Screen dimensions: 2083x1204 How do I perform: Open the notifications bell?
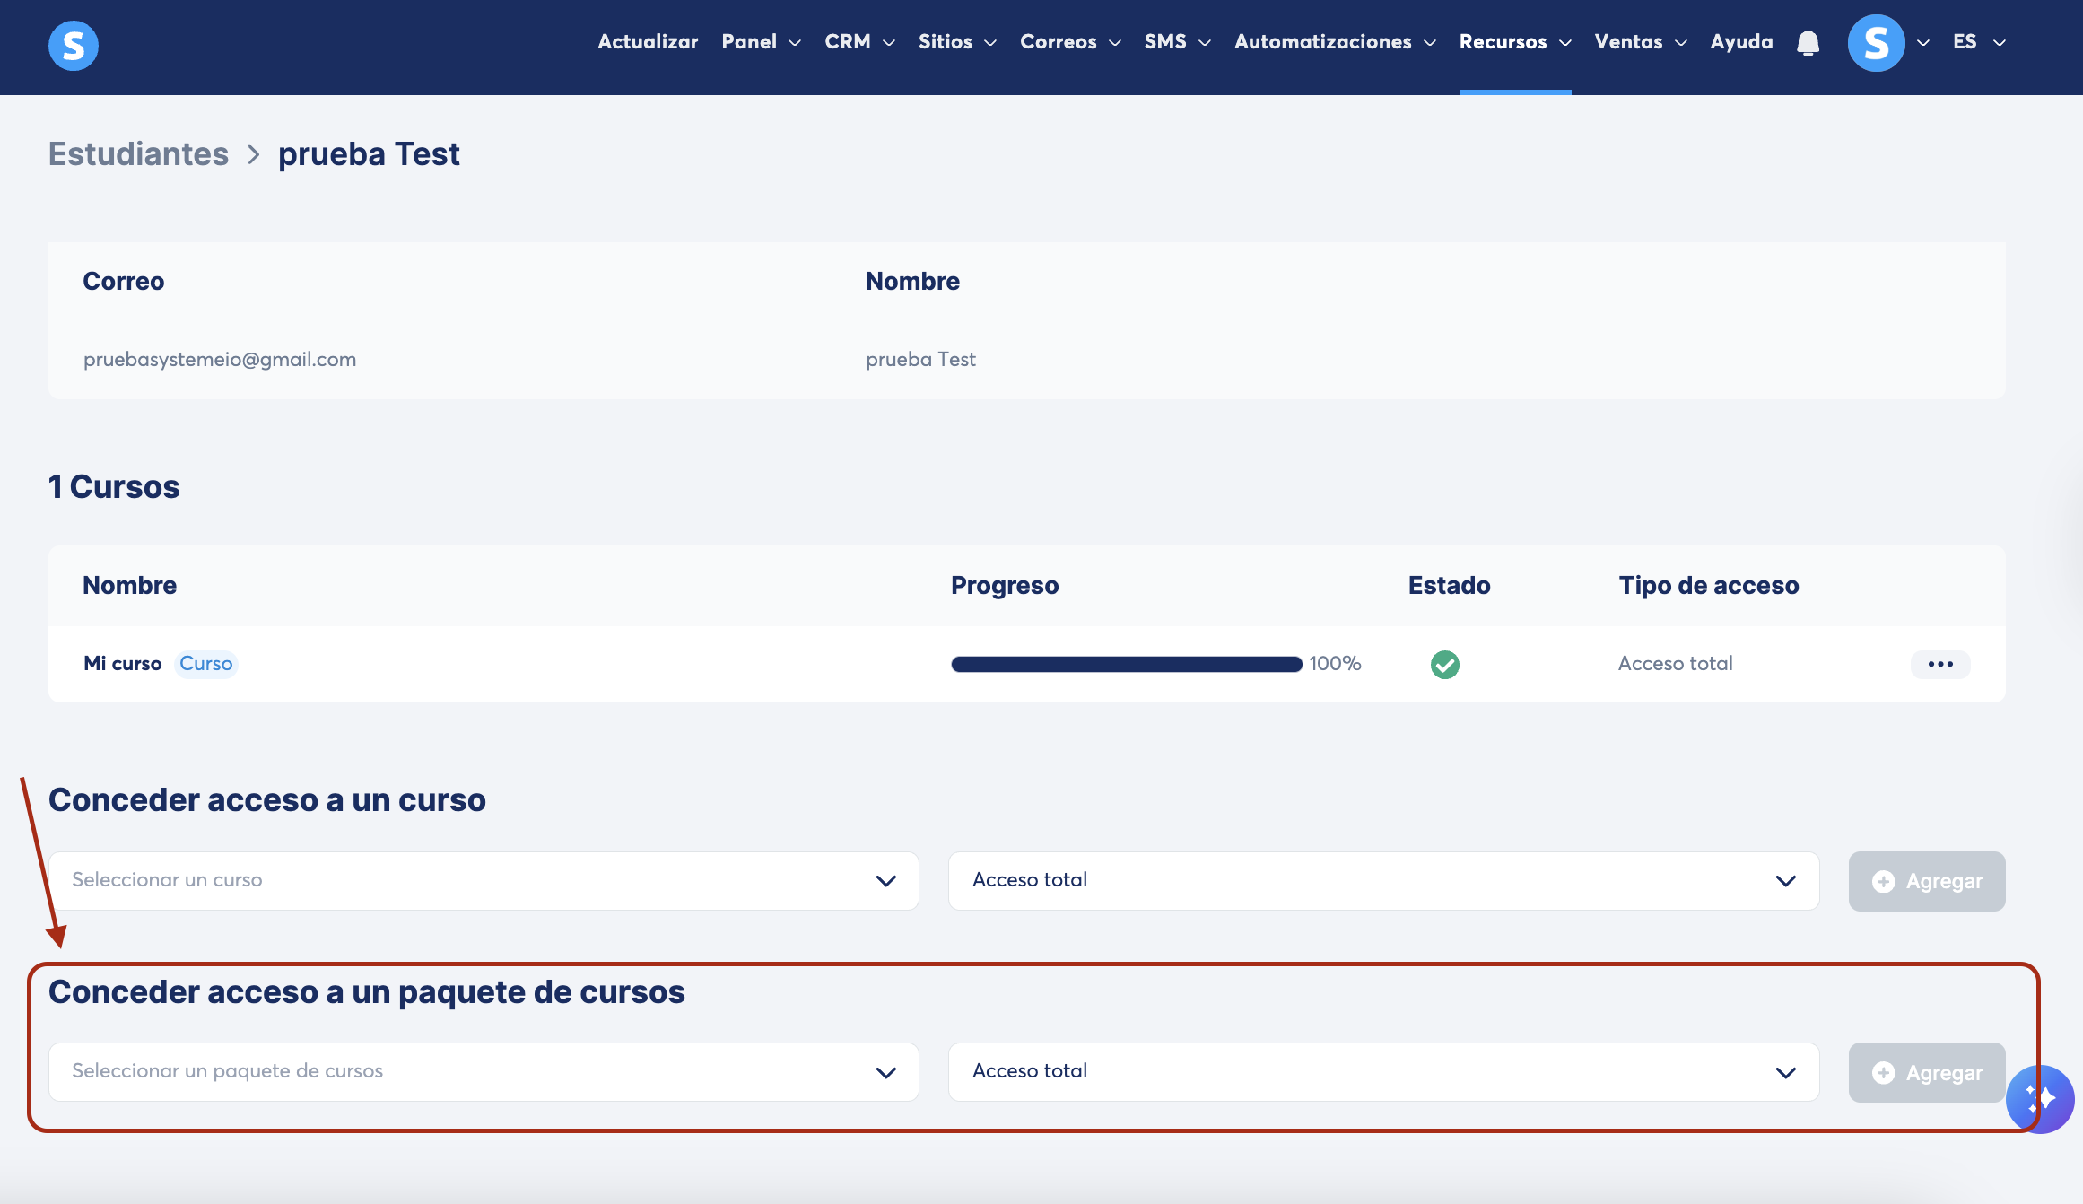point(1808,43)
